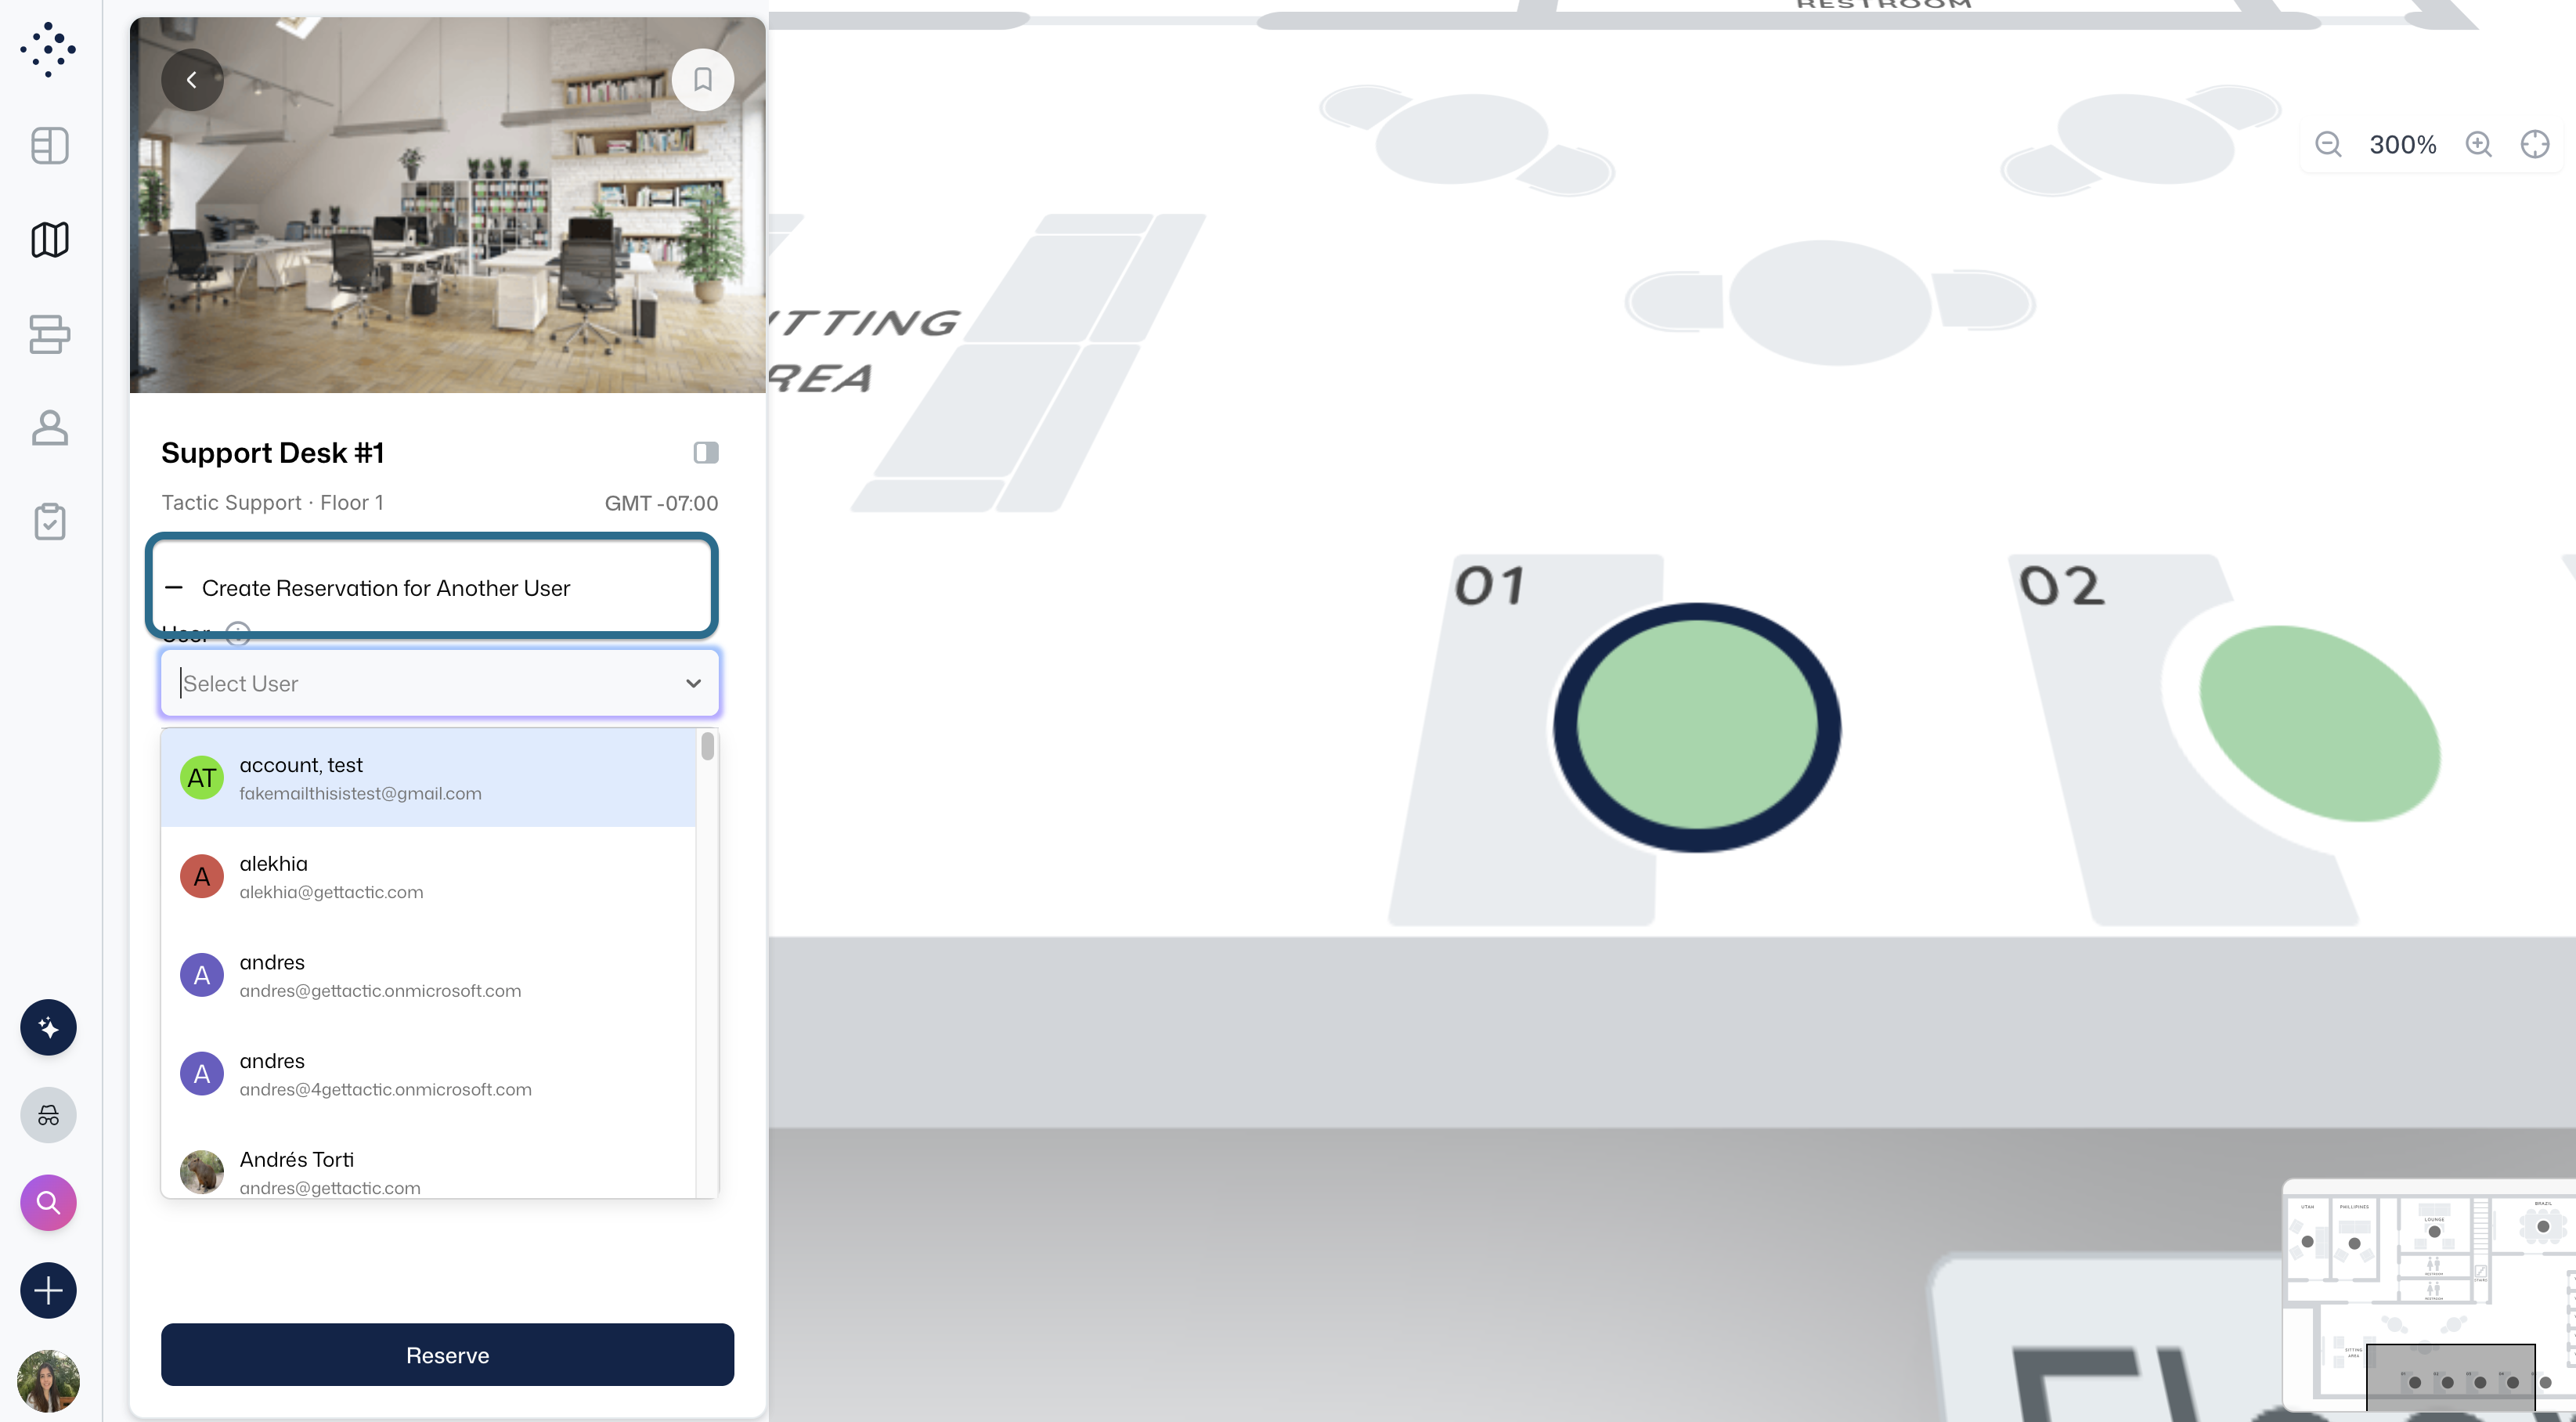Click the back arrow on desk photo

point(192,80)
